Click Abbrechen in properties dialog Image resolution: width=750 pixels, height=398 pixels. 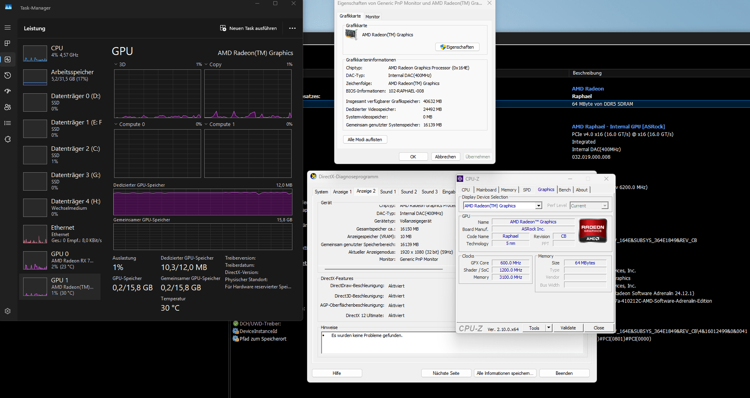446,157
